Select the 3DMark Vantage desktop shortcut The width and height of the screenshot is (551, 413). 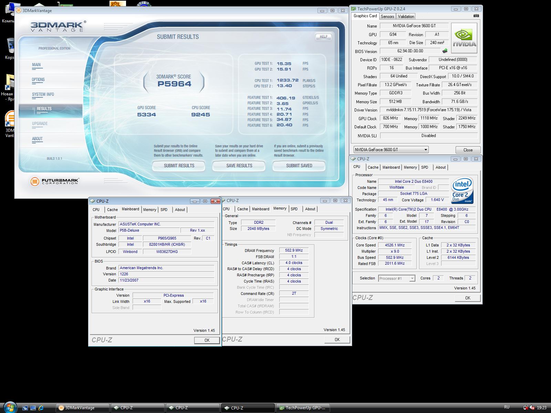click(x=10, y=124)
